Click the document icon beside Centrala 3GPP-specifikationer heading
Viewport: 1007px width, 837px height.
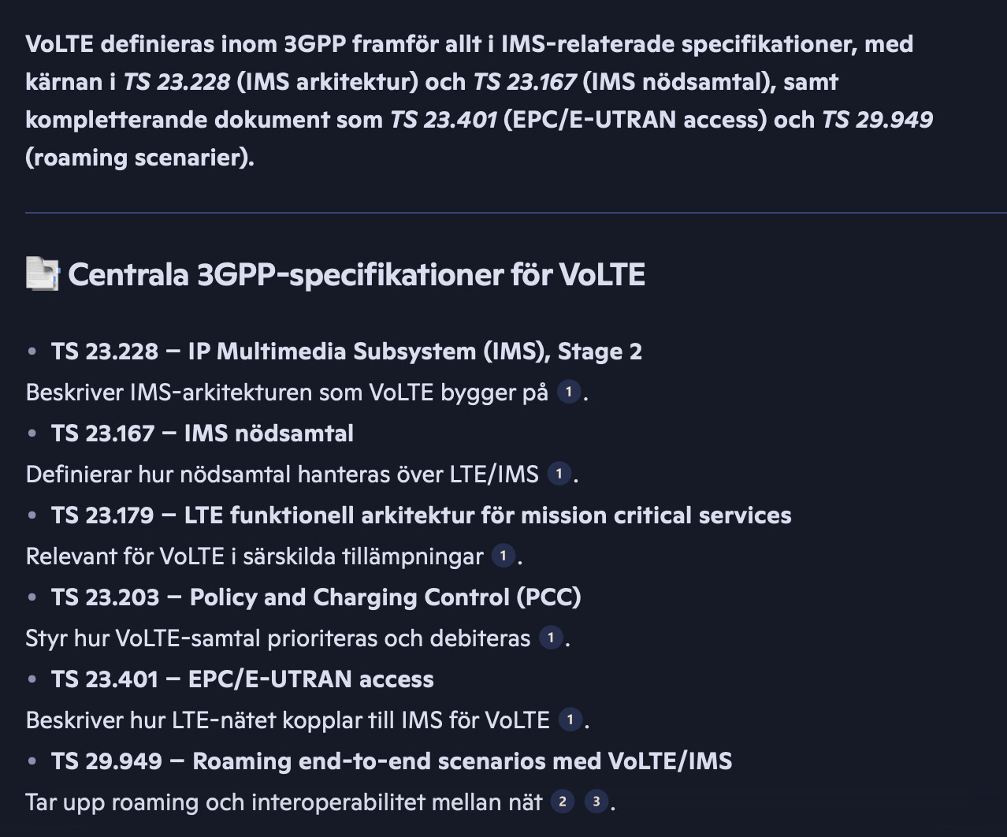pyautogui.click(x=43, y=274)
